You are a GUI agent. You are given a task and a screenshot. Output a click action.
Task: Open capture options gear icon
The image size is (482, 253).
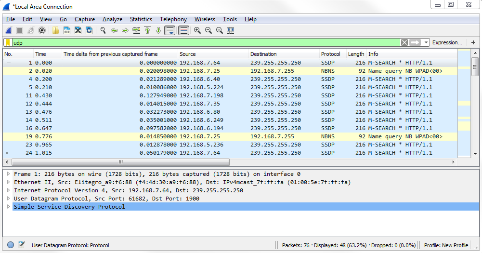click(42, 30)
